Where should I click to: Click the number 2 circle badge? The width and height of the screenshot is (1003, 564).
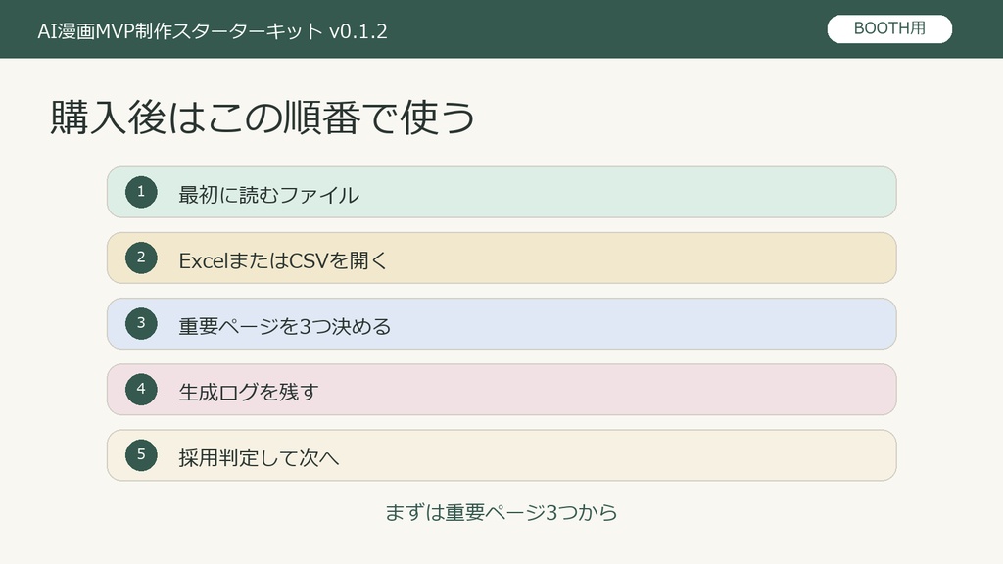pyautogui.click(x=141, y=258)
